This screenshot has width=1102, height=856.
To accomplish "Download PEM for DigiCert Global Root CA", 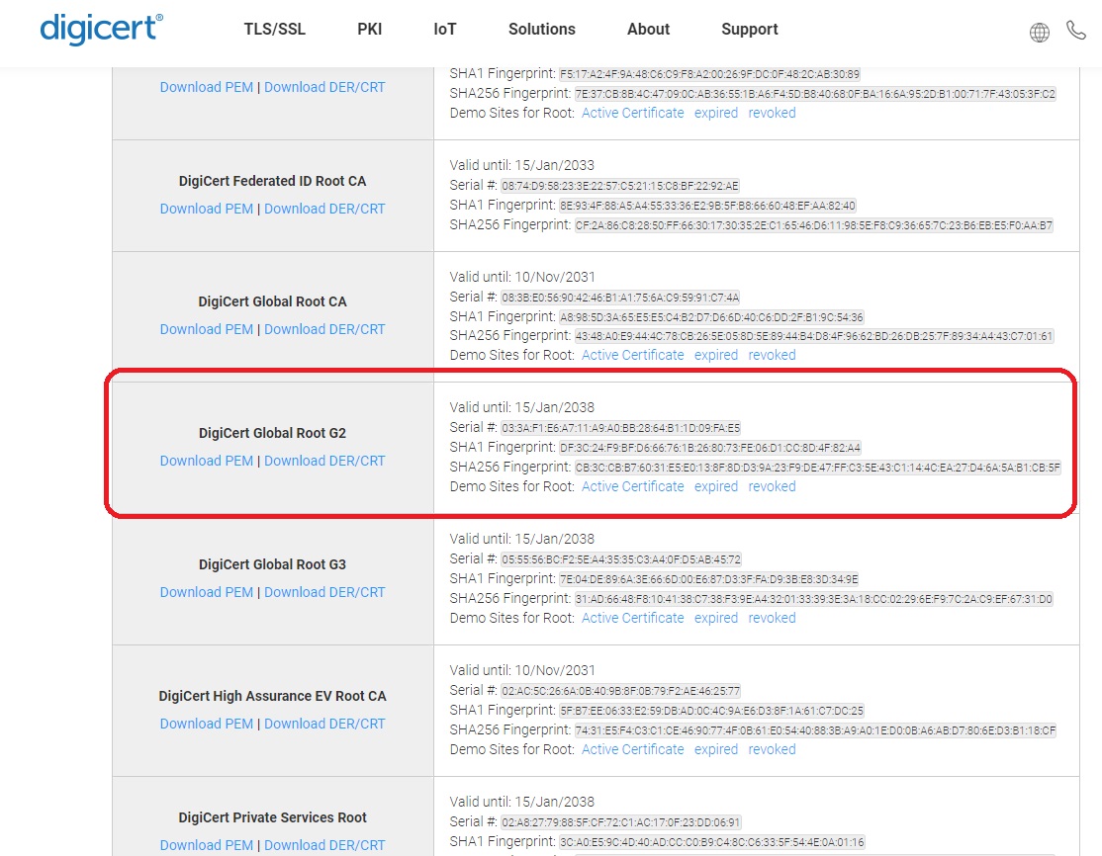I will tap(207, 329).
